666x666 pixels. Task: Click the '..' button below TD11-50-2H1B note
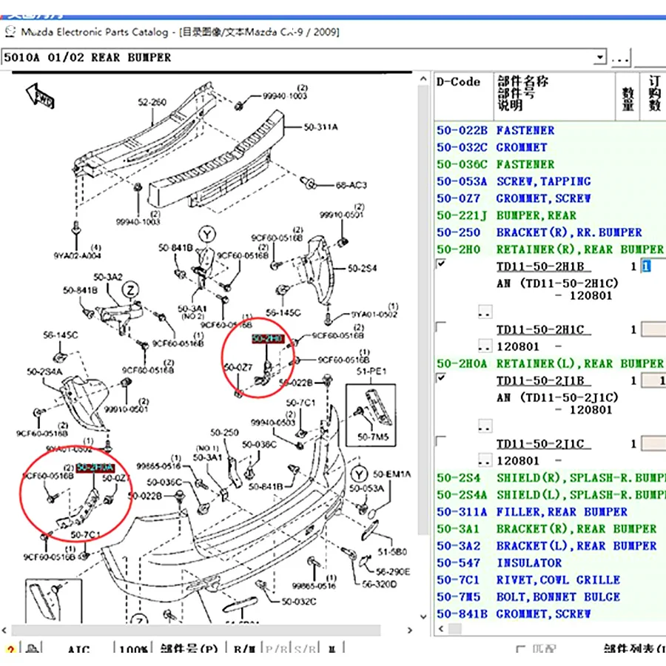coord(485,312)
